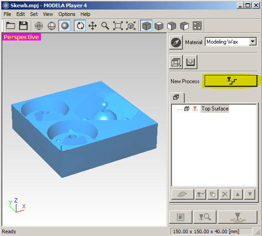
Task: Select the Pan move tool
Action: pyautogui.click(x=93, y=26)
